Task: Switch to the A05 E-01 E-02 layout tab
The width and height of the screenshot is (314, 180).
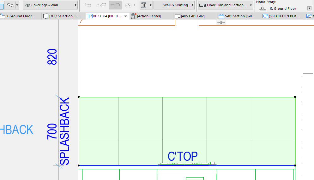Action: point(195,16)
